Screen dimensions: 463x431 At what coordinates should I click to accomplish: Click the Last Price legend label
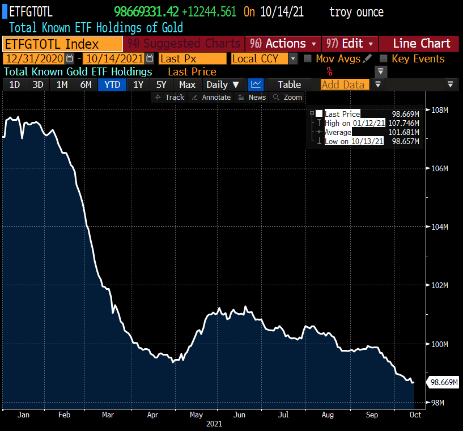(342, 114)
